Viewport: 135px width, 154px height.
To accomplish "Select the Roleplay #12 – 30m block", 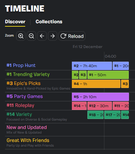I will [100, 106].
